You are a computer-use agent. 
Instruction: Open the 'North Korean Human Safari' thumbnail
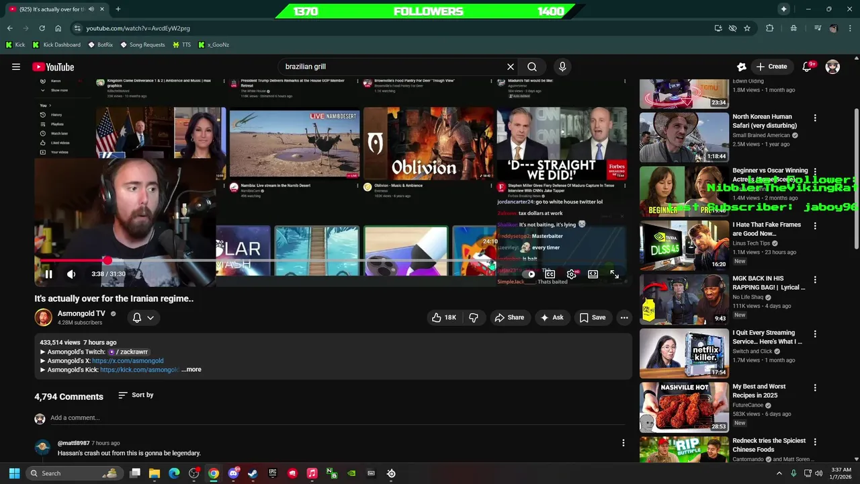pos(684,137)
